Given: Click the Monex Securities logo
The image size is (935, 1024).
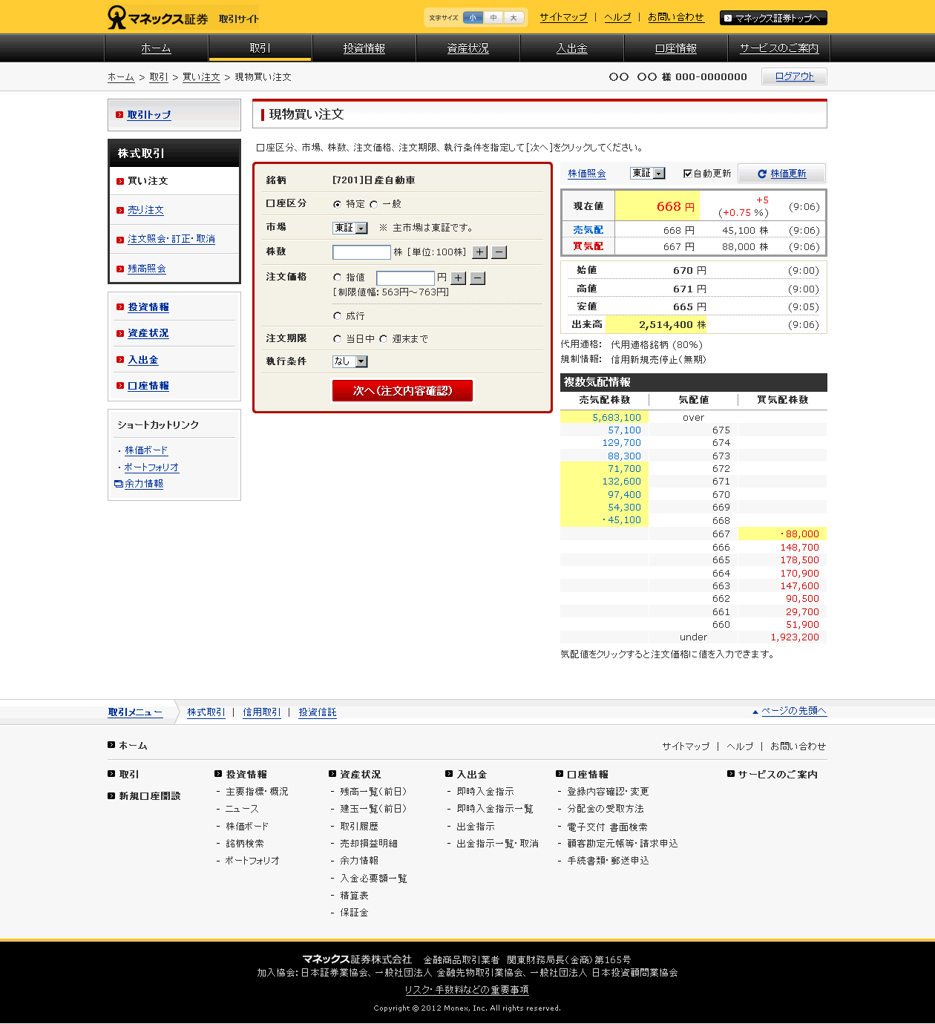Looking at the screenshot, I should point(158,18).
